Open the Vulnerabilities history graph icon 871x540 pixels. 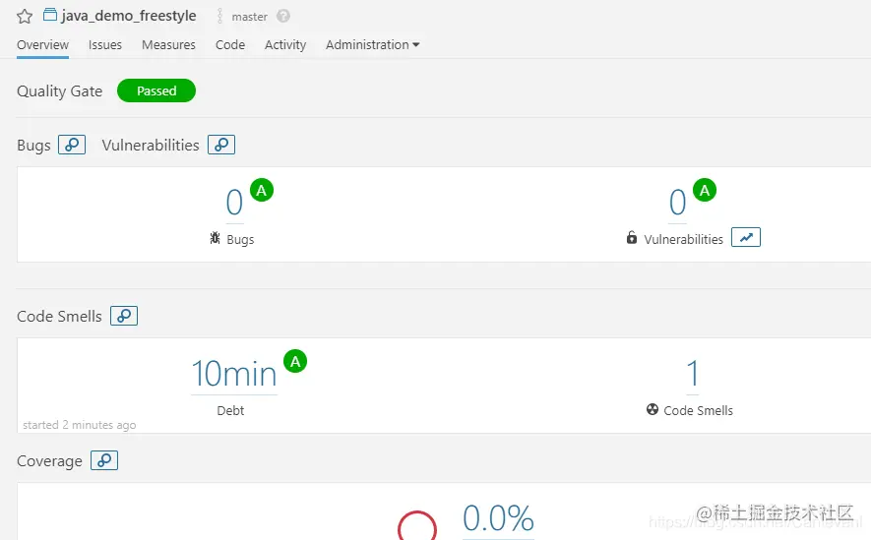click(746, 237)
